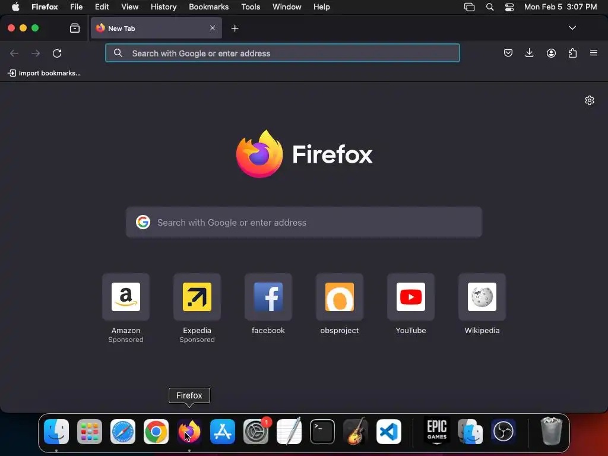Go back one page
Viewport: 608px width, 456px height.
coord(14,53)
